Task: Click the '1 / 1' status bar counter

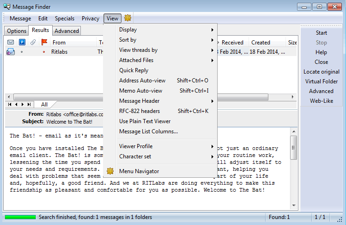Action: 320,217
